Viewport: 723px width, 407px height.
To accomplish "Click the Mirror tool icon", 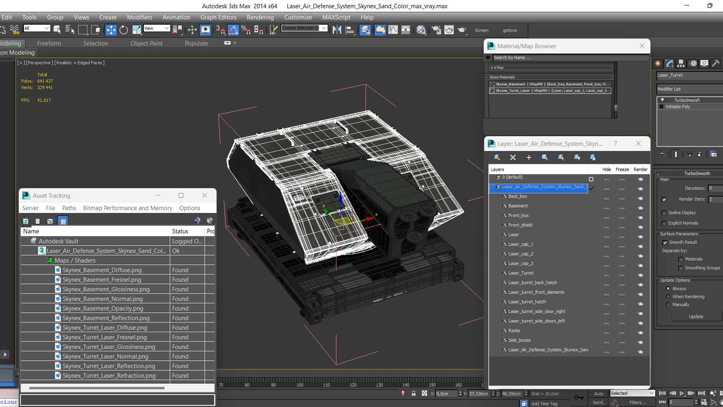I will pyautogui.click(x=337, y=30).
